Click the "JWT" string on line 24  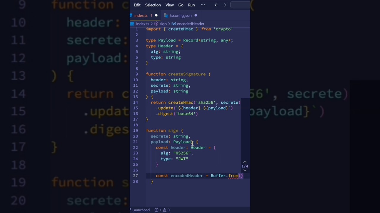point(182,159)
